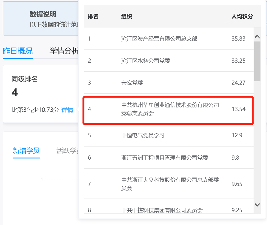Click the scrollbar down arrow in ranking list
The height and width of the screenshot is (225, 267).
[257, 205]
